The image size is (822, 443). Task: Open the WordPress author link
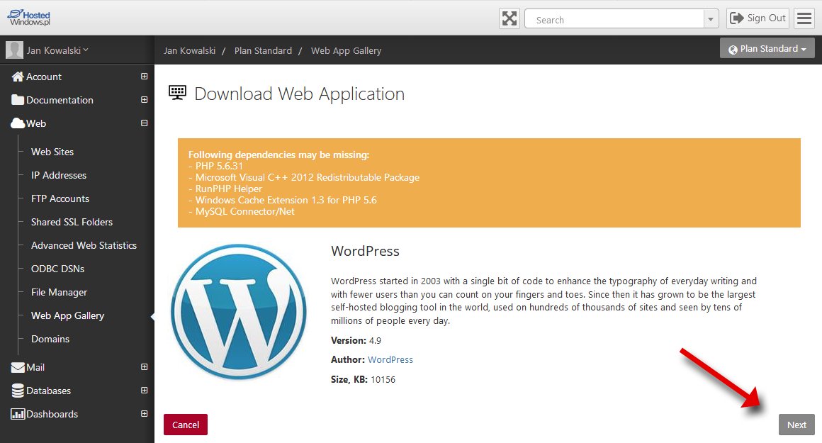pyautogui.click(x=390, y=359)
